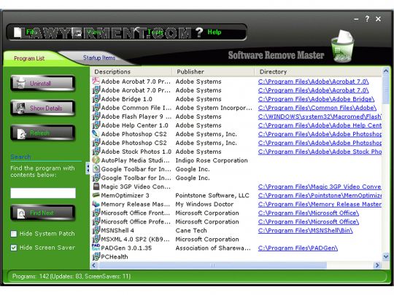The image size is (394, 295).
Task: Open the Memory Release Master directory link
Action: click(320, 204)
